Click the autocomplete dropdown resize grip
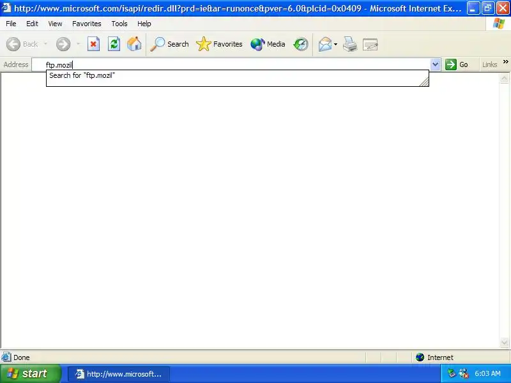511x383 pixels. (x=424, y=82)
